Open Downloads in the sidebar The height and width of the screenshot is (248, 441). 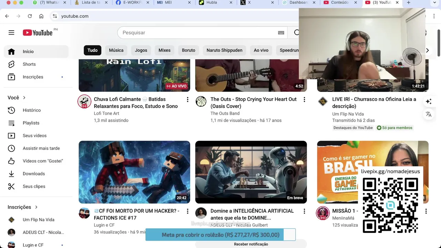coord(37,174)
